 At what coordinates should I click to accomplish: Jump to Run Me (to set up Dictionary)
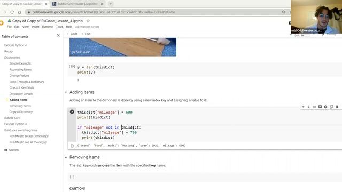tap(29, 136)
